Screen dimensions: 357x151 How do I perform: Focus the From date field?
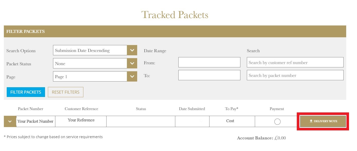pyautogui.click(x=209, y=62)
